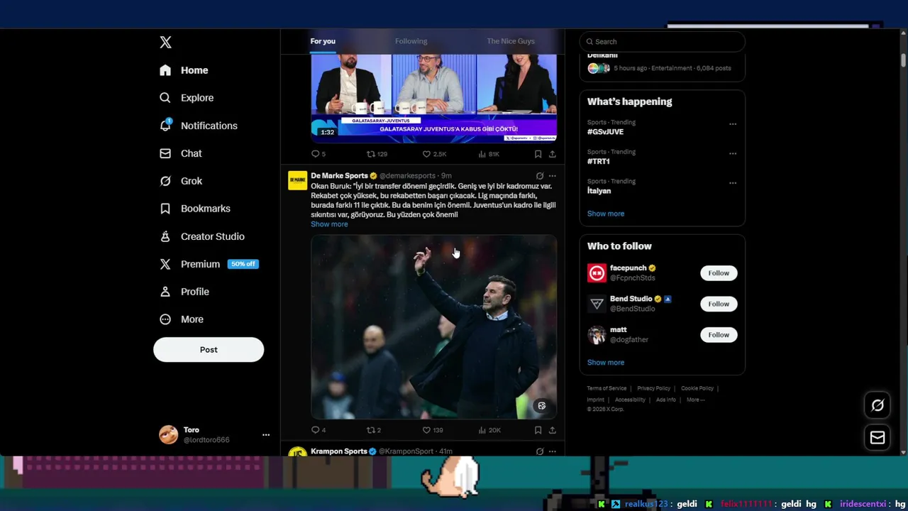This screenshot has width=908, height=511.
Task: Open Explore from the sidebar
Action: coord(187,98)
